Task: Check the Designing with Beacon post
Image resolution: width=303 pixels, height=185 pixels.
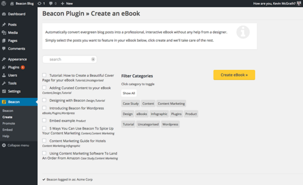Action: [x=45, y=100]
